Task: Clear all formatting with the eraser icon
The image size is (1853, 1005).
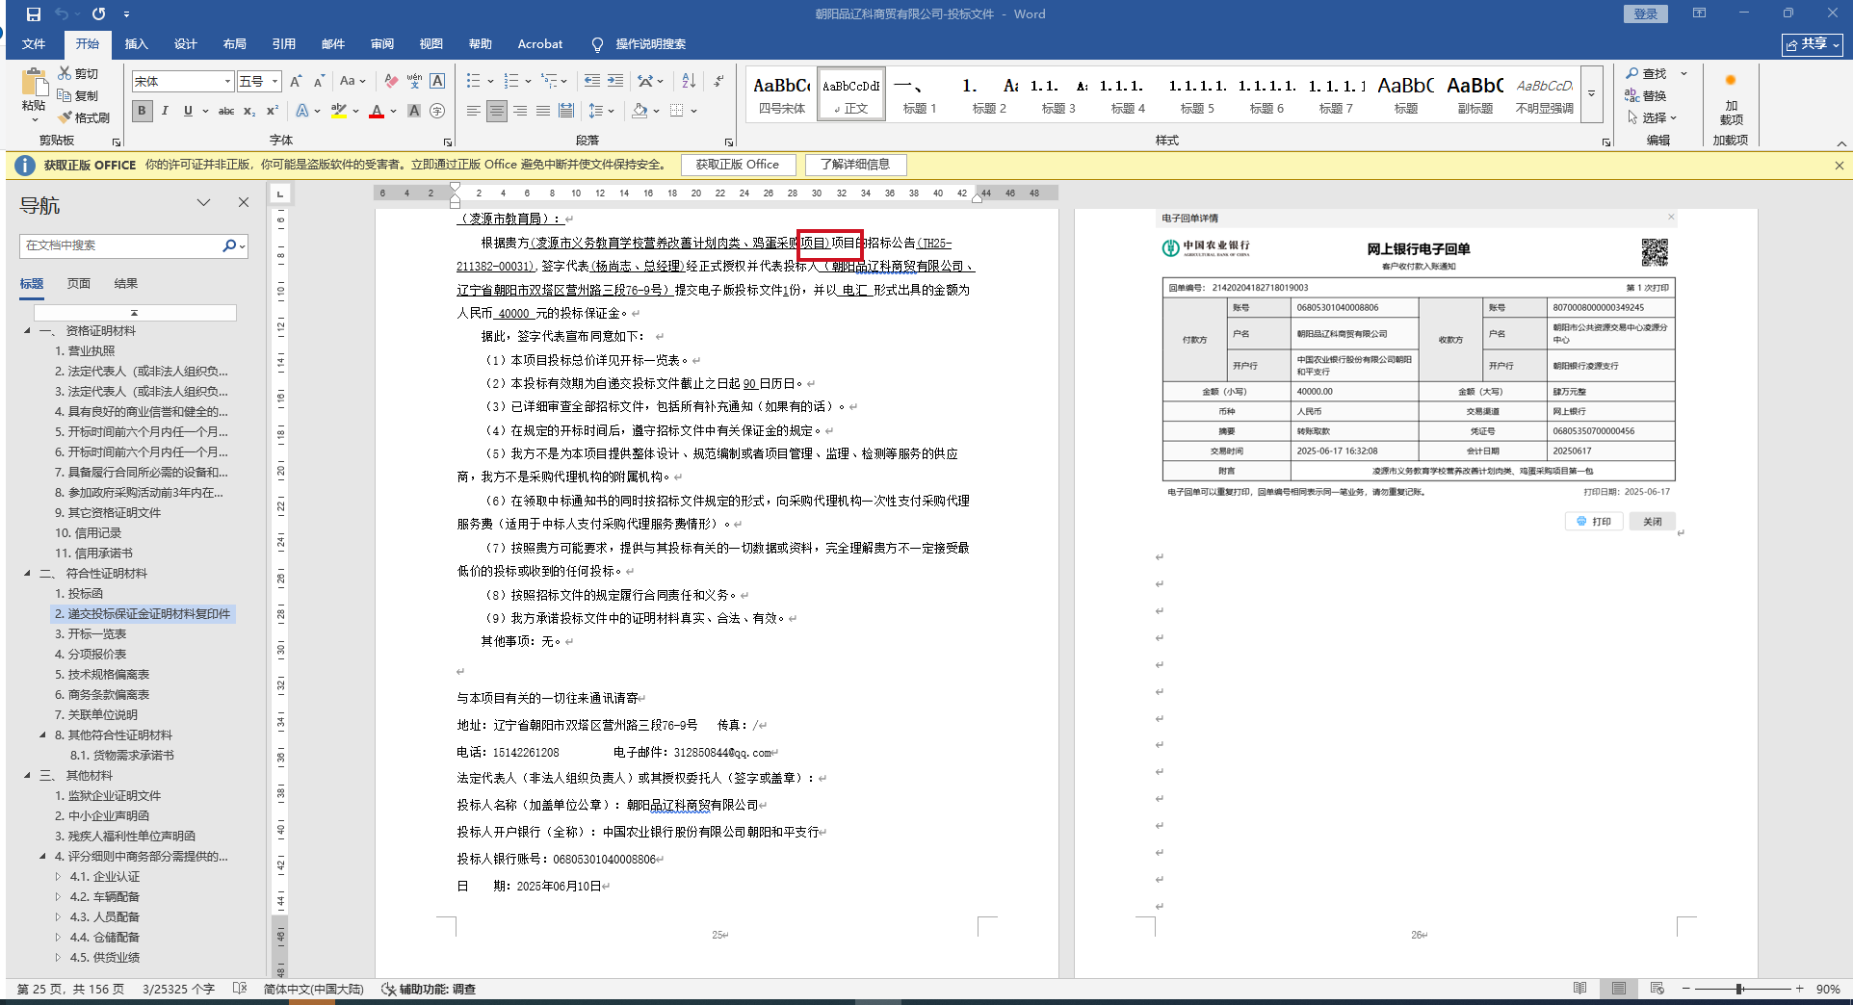Action: point(391,82)
